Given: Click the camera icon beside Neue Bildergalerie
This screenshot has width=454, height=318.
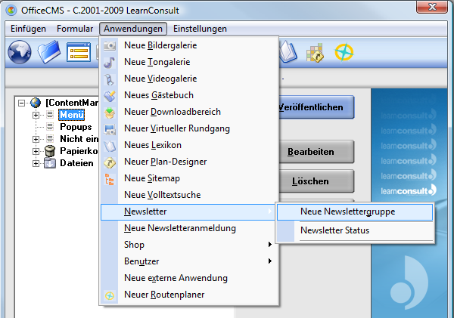Looking at the screenshot, I should [x=110, y=45].
